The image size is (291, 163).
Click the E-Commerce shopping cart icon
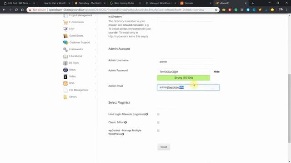point(65,22)
